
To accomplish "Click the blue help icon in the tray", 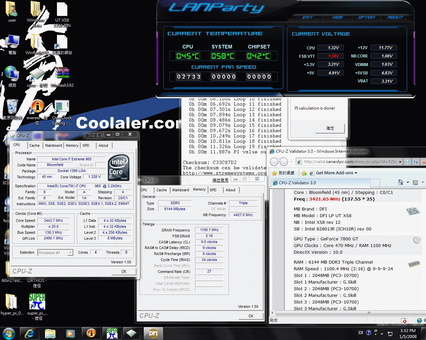I will 368,333.
